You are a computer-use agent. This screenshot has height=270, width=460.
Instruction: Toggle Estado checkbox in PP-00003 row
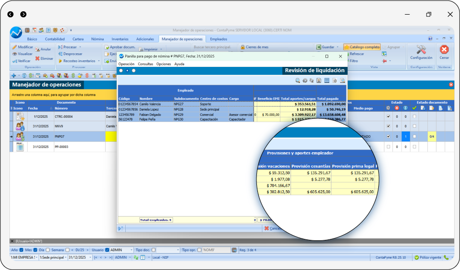[388, 147]
